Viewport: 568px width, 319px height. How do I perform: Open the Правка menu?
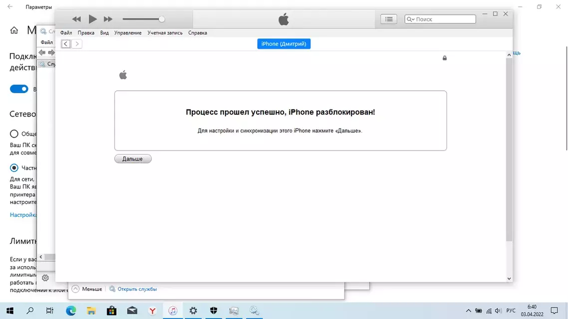[x=86, y=32]
